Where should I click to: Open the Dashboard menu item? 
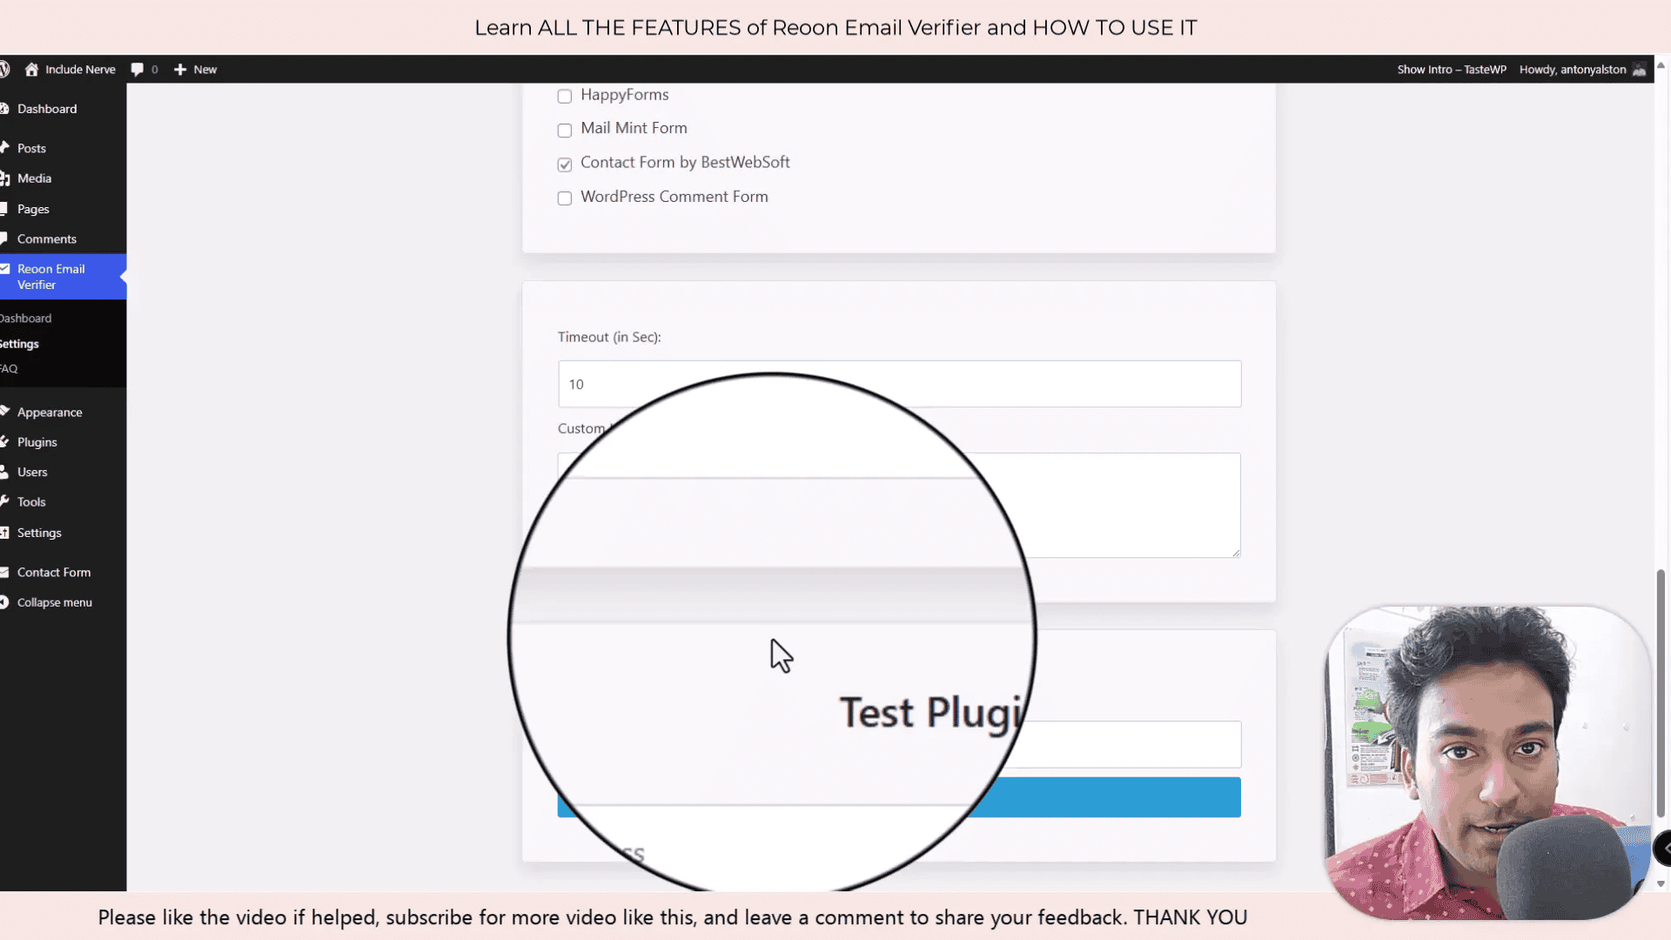[46, 108]
